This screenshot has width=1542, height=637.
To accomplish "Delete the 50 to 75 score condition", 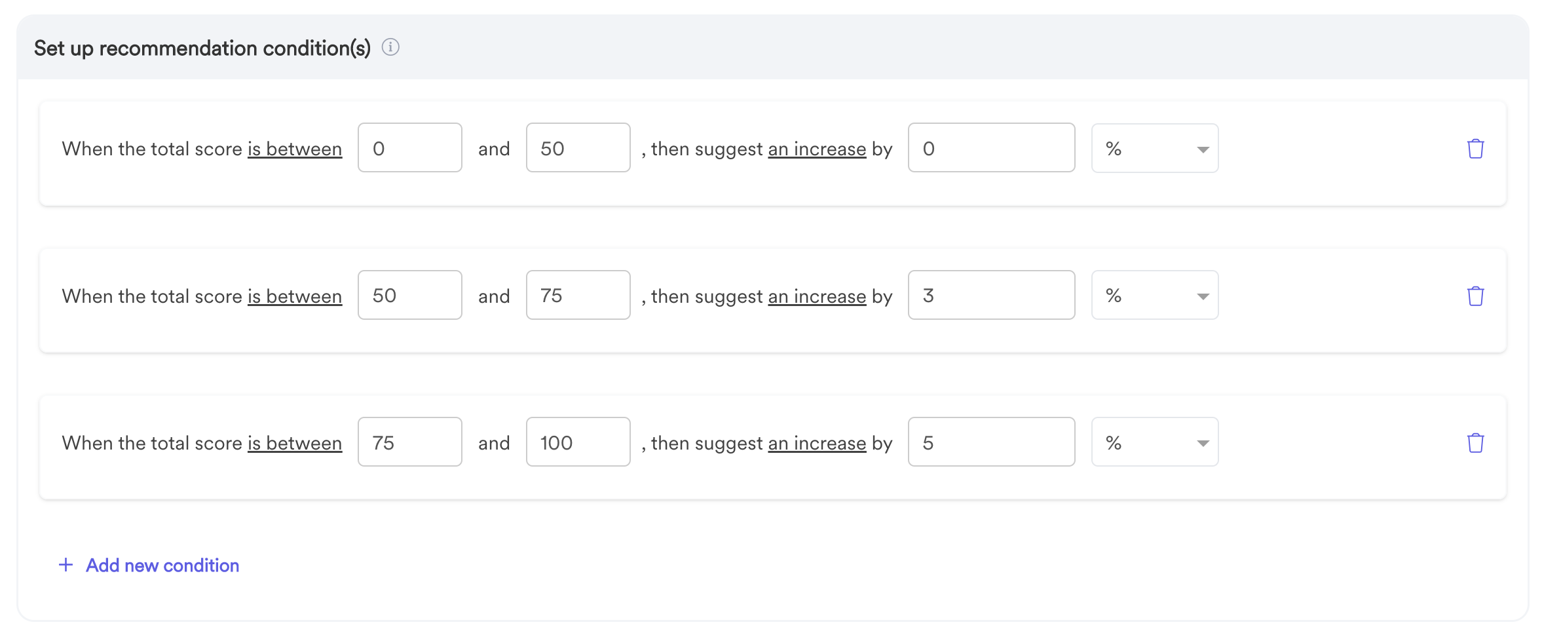I will tap(1475, 296).
